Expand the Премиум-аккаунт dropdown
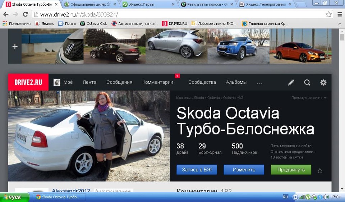This screenshot has width=345, height=202. [309, 98]
